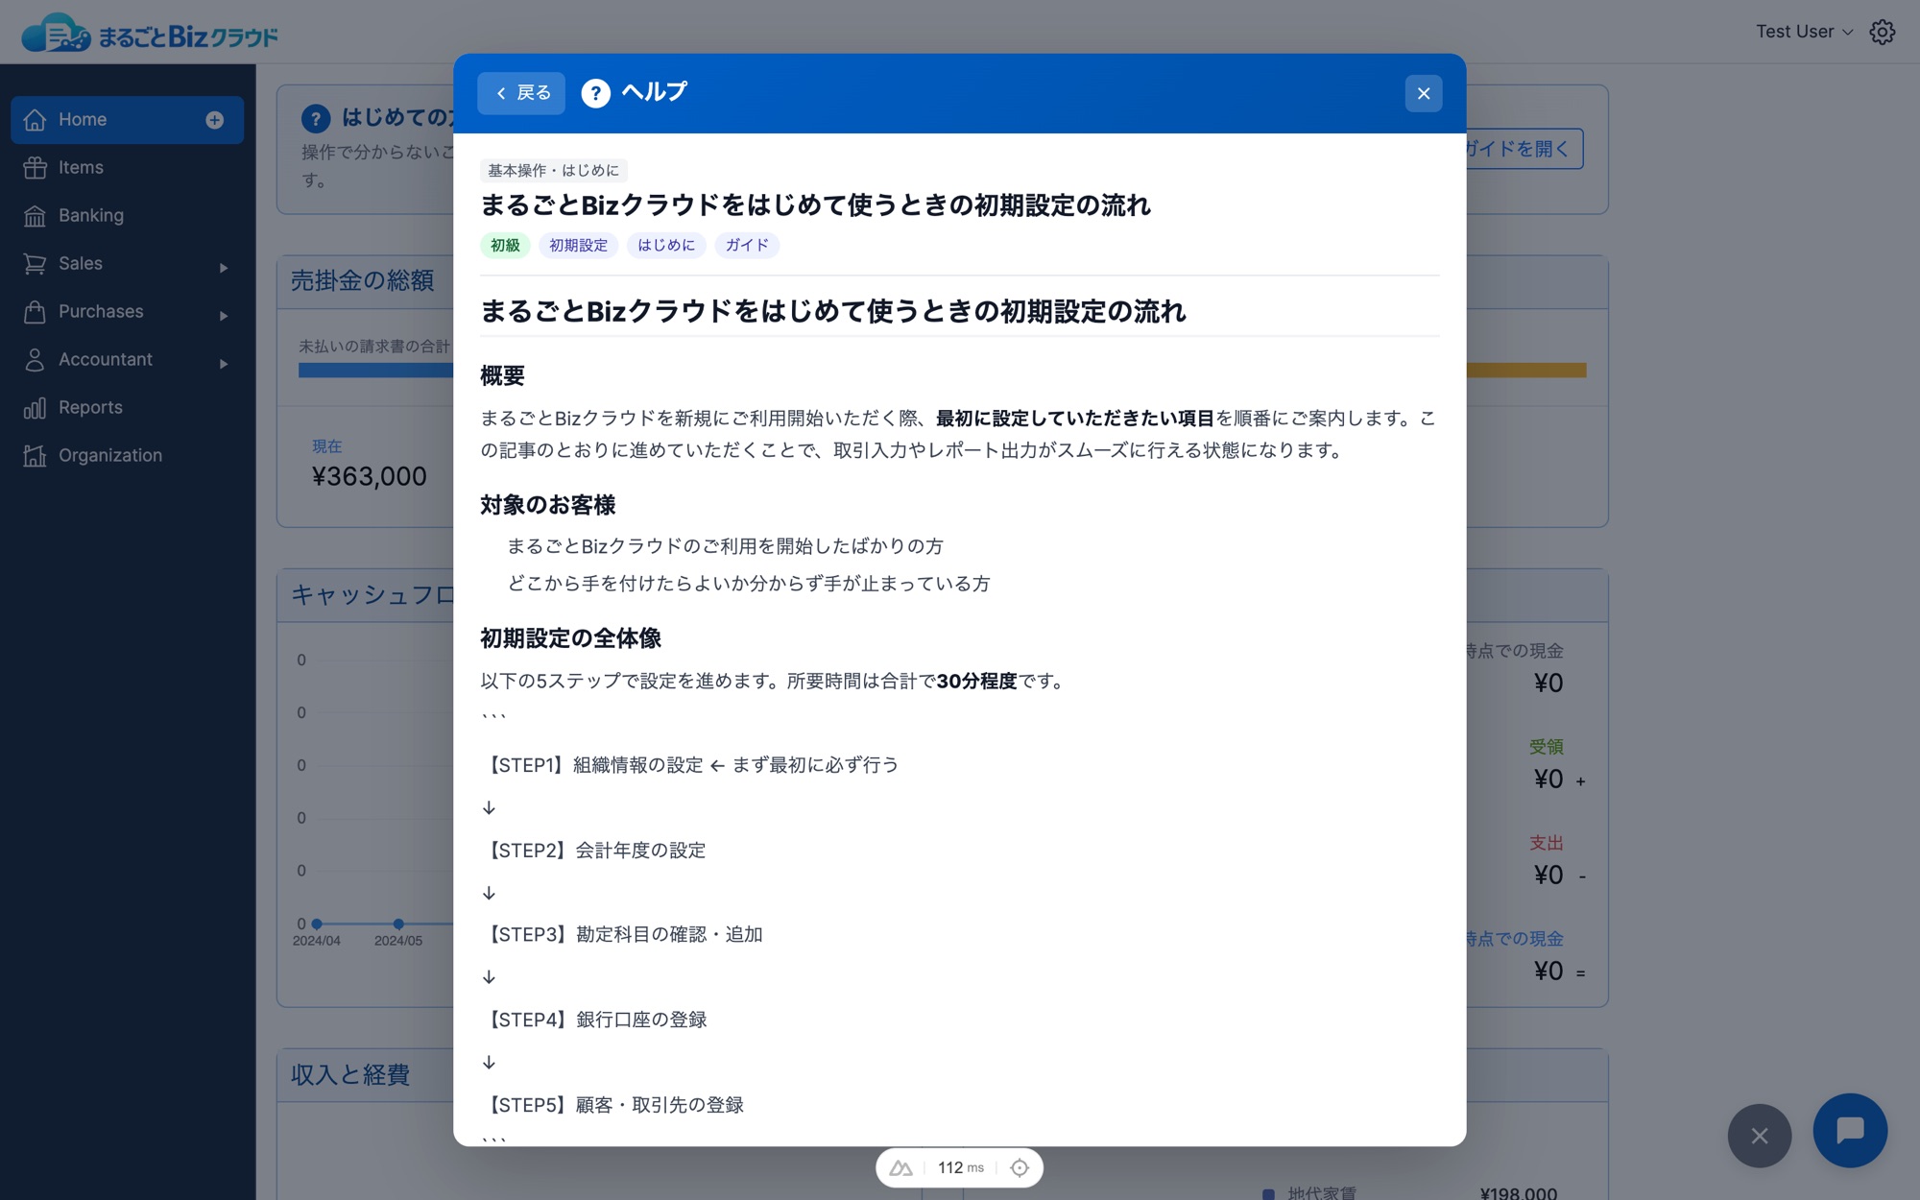Click ガイドを開く button behind dialog

[1524, 149]
